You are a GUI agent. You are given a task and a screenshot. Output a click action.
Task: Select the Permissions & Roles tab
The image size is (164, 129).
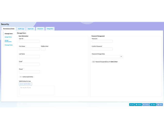tap(9, 29)
